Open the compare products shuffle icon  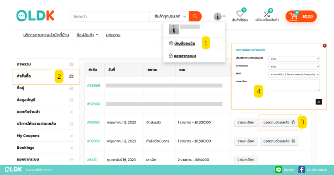[266, 14]
